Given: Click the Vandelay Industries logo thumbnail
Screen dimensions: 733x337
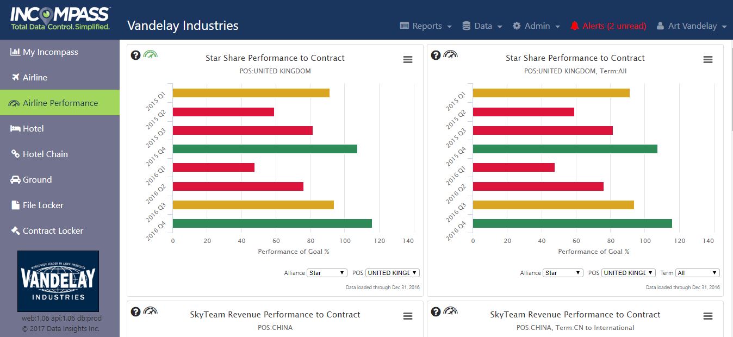Looking at the screenshot, I should pyautogui.click(x=58, y=281).
